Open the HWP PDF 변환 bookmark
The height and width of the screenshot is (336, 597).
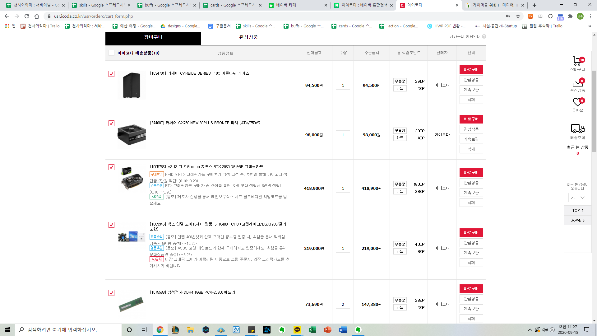pyautogui.click(x=447, y=26)
